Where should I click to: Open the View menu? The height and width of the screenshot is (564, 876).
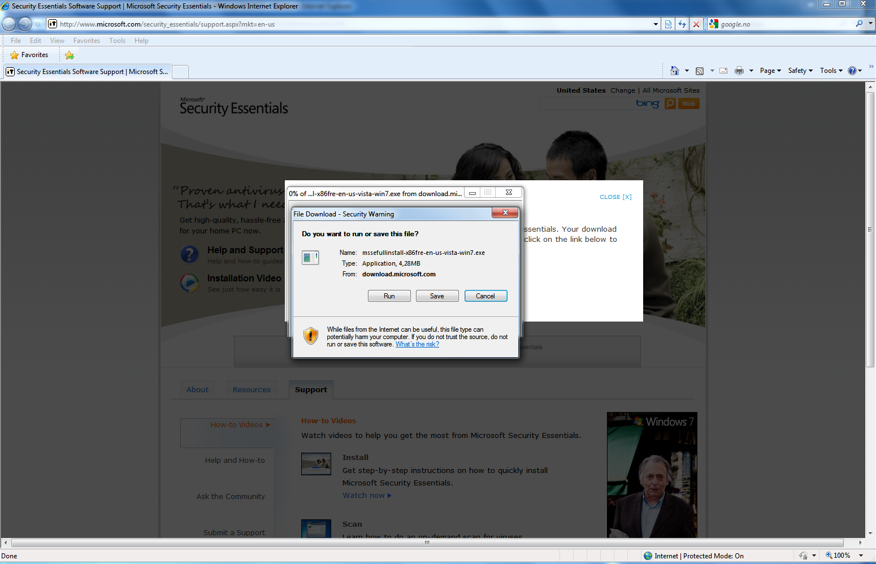pyautogui.click(x=57, y=41)
